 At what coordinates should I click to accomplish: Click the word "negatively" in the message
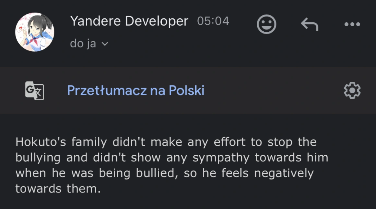pos(284,173)
